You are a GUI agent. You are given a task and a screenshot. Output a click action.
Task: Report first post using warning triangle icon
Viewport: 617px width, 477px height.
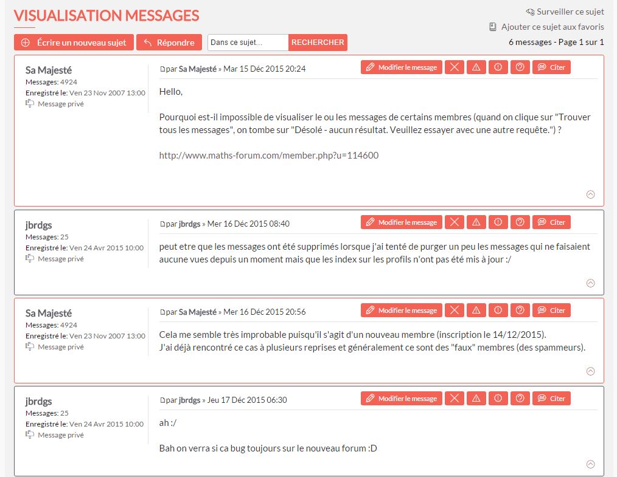[476, 67]
